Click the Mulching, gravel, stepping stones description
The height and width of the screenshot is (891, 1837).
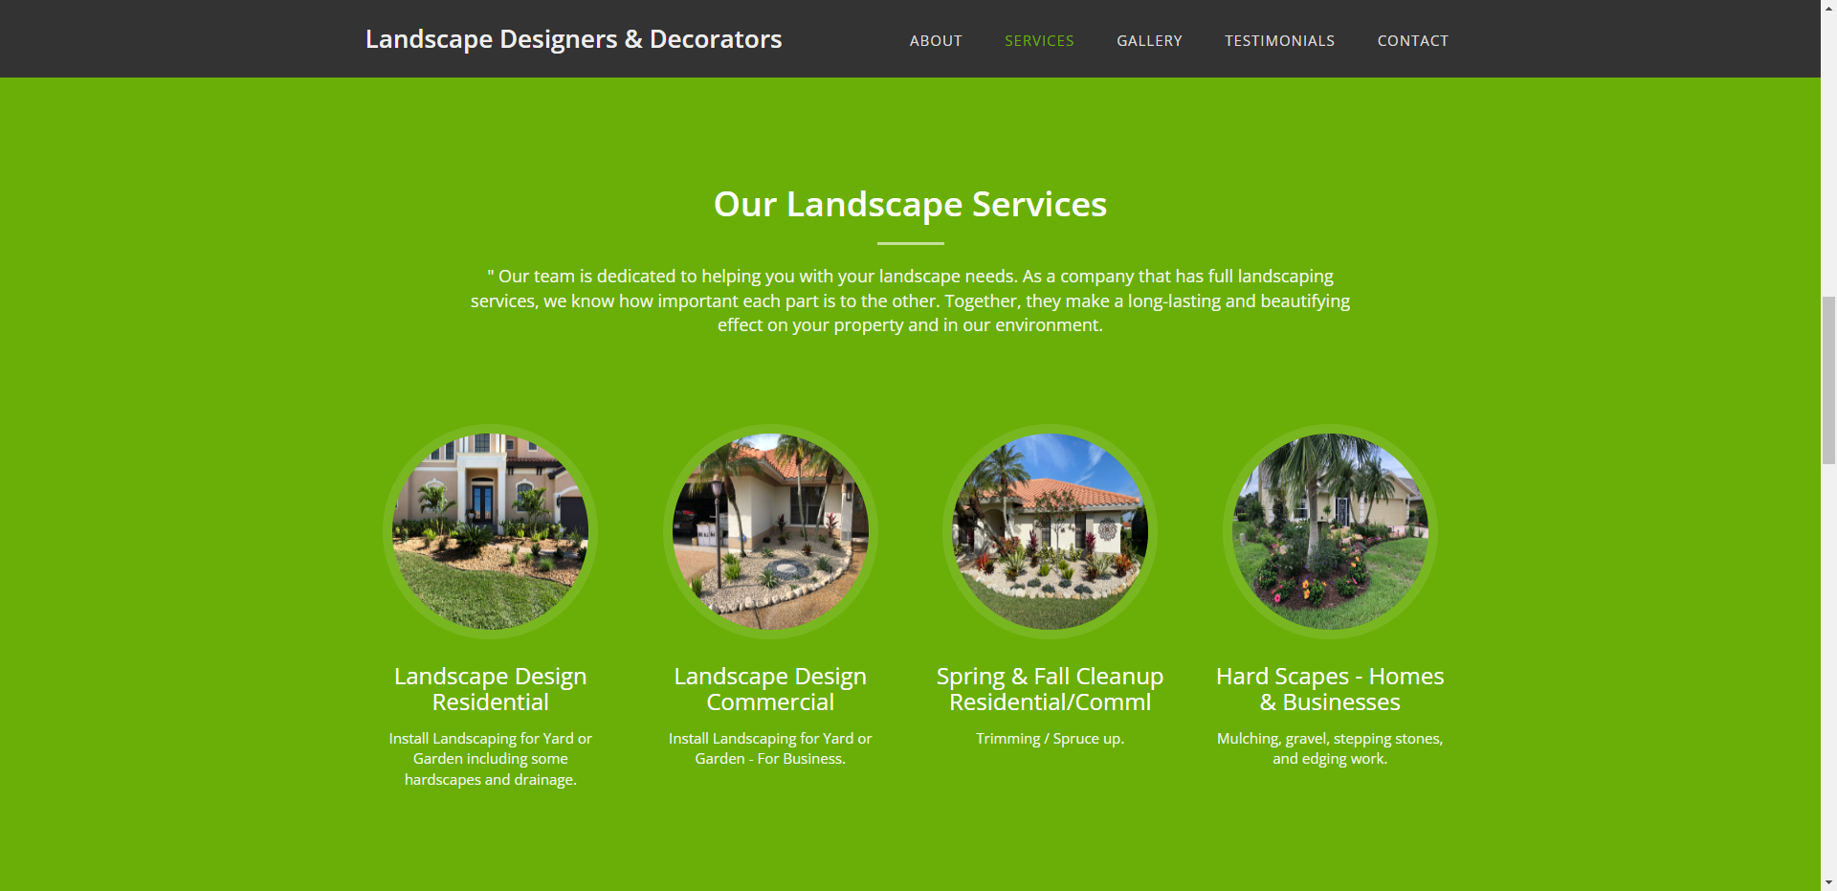[1330, 748]
